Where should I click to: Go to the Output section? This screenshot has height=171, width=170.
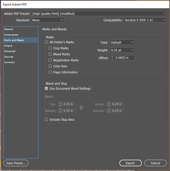(x=21, y=46)
